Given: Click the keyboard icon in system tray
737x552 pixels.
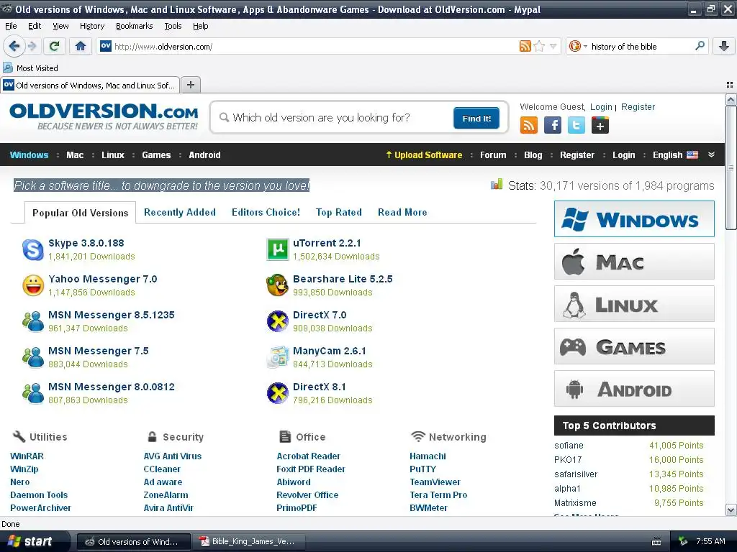Looking at the screenshot, I should (x=656, y=542).
